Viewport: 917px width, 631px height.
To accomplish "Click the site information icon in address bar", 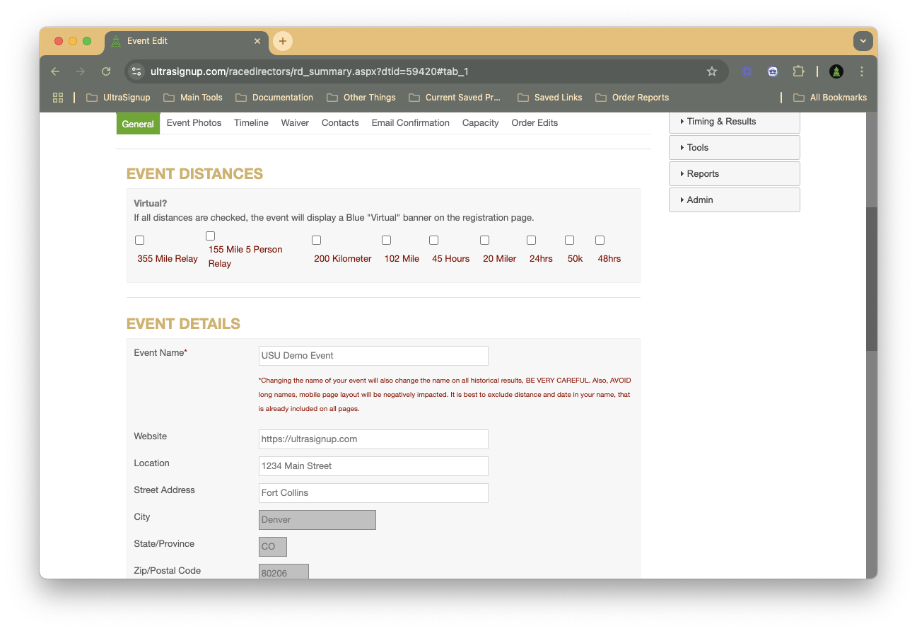I will [x=137, y=71].
